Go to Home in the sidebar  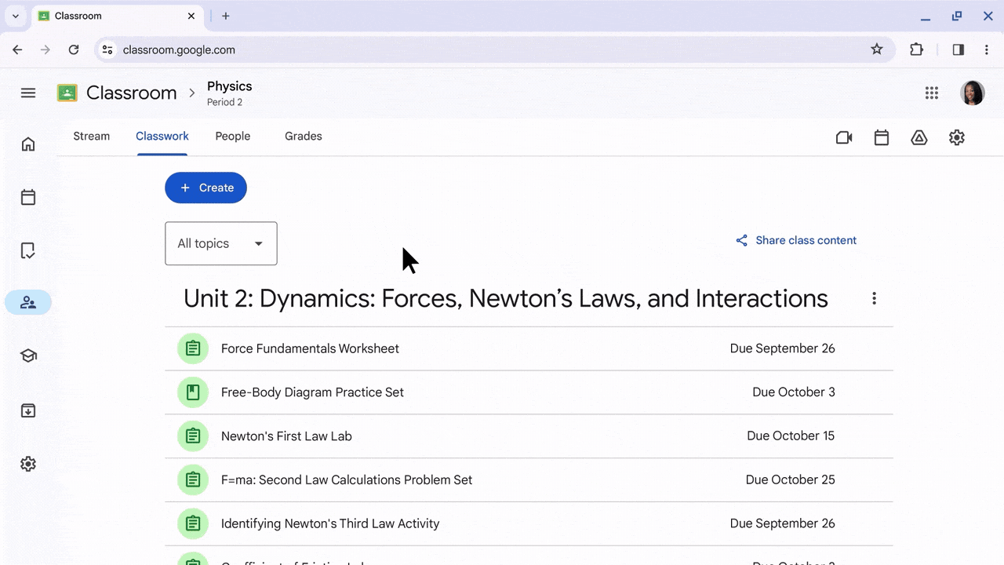(28, 144)
